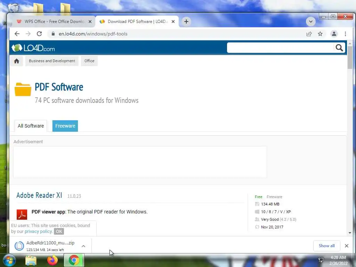356x267 pixels.
Task: Click the PDF Software folder icon
Action: click(23, 89)
